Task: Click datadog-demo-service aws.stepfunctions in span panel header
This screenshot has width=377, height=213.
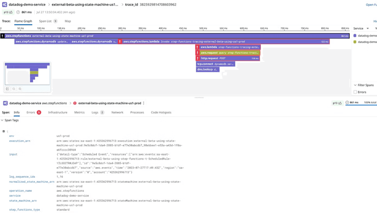Action: pyautogui.click(x=38, y=103)
